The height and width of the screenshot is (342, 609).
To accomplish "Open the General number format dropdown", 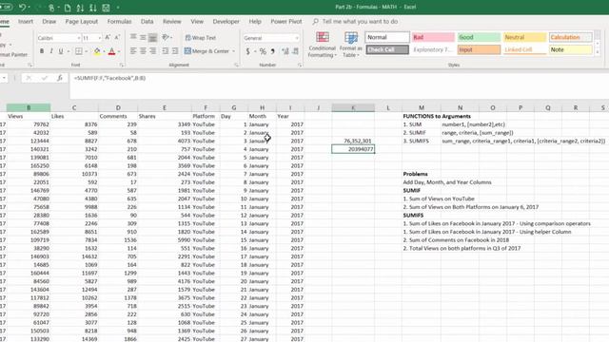I will tap(297, 38).
